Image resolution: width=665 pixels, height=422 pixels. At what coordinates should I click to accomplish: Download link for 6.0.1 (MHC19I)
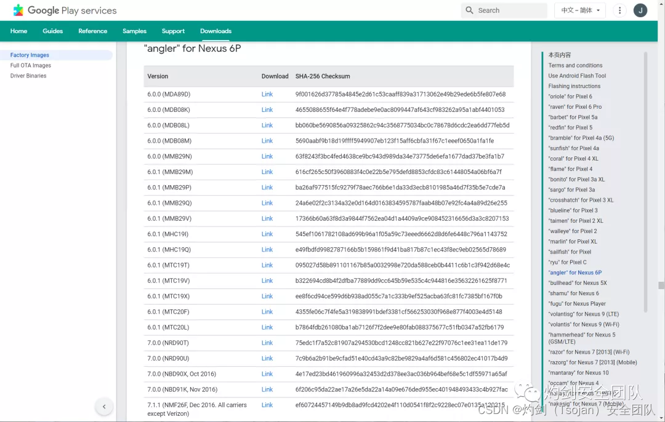(x=267, y=234)
